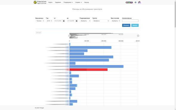Select the red highlighted bar in chart
The image size is (176, 110).
(x=89, y=70)
